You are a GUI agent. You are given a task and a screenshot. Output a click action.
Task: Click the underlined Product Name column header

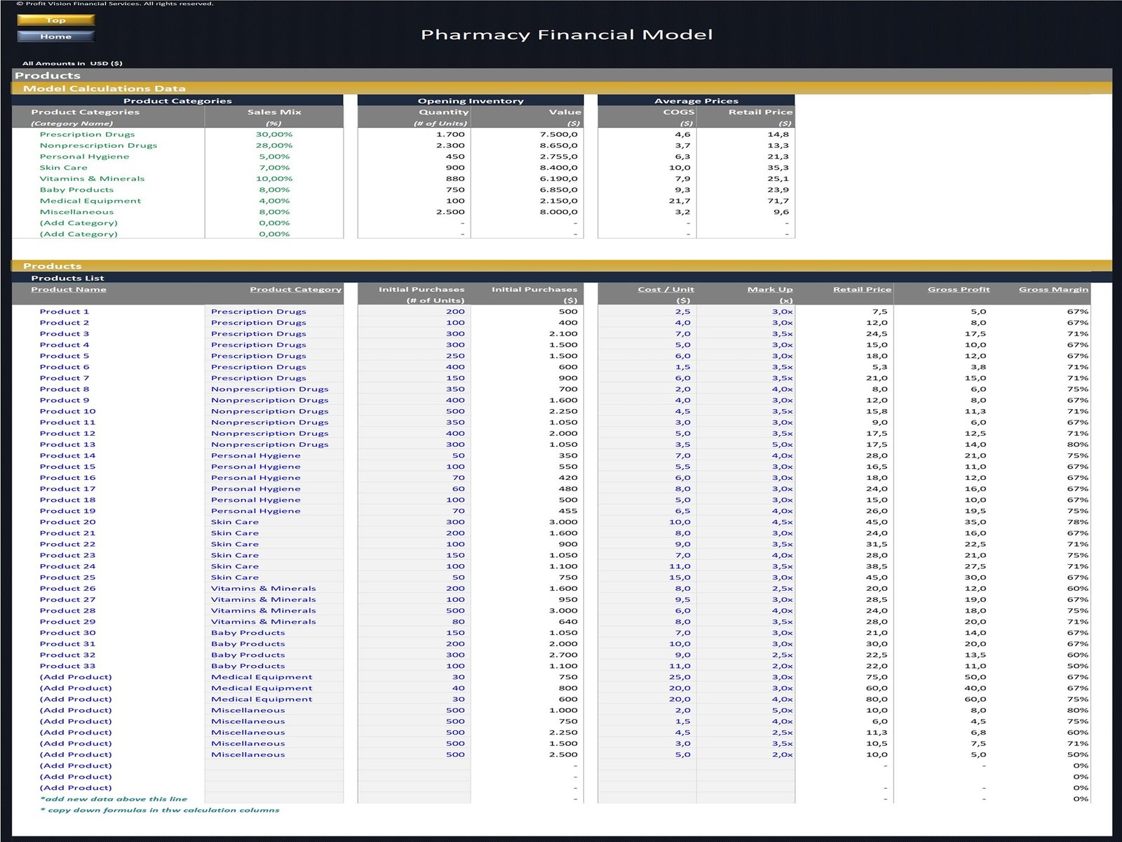[69, 289]
